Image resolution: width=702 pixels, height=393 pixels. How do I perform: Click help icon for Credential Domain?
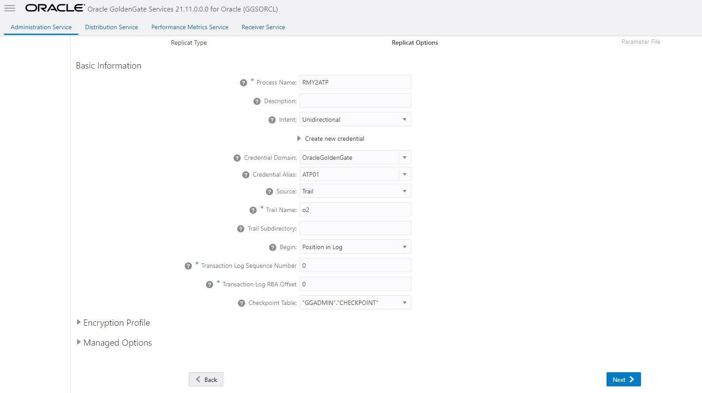click(237, 158)
